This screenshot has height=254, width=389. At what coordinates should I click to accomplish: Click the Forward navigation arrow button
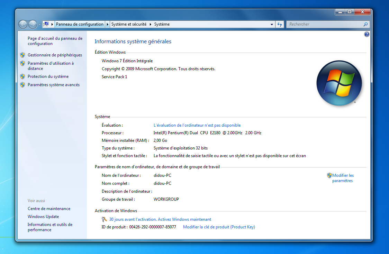pyautogui.click(x=33, y=24)
